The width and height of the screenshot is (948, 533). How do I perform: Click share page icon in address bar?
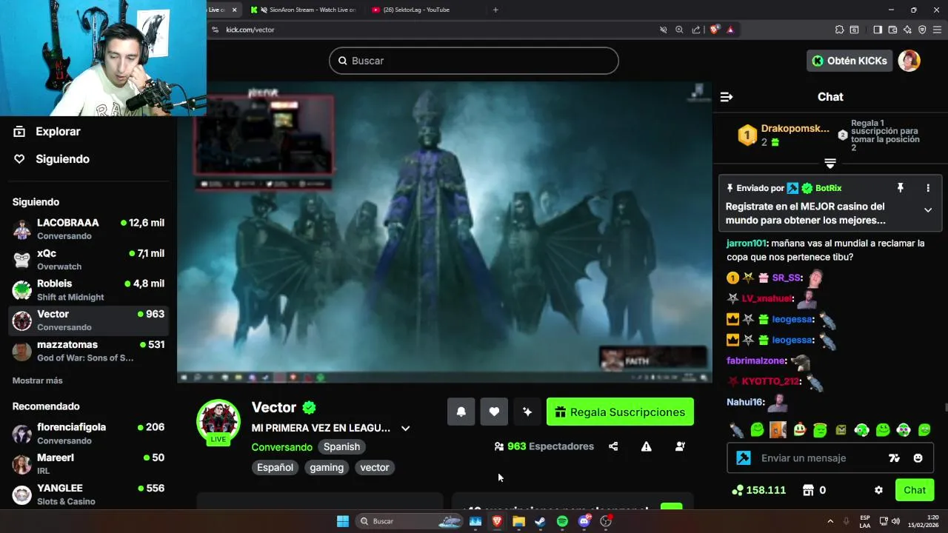tap(696, 30)
